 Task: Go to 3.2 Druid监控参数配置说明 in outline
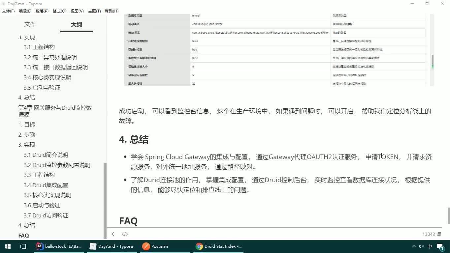(57, 165)
